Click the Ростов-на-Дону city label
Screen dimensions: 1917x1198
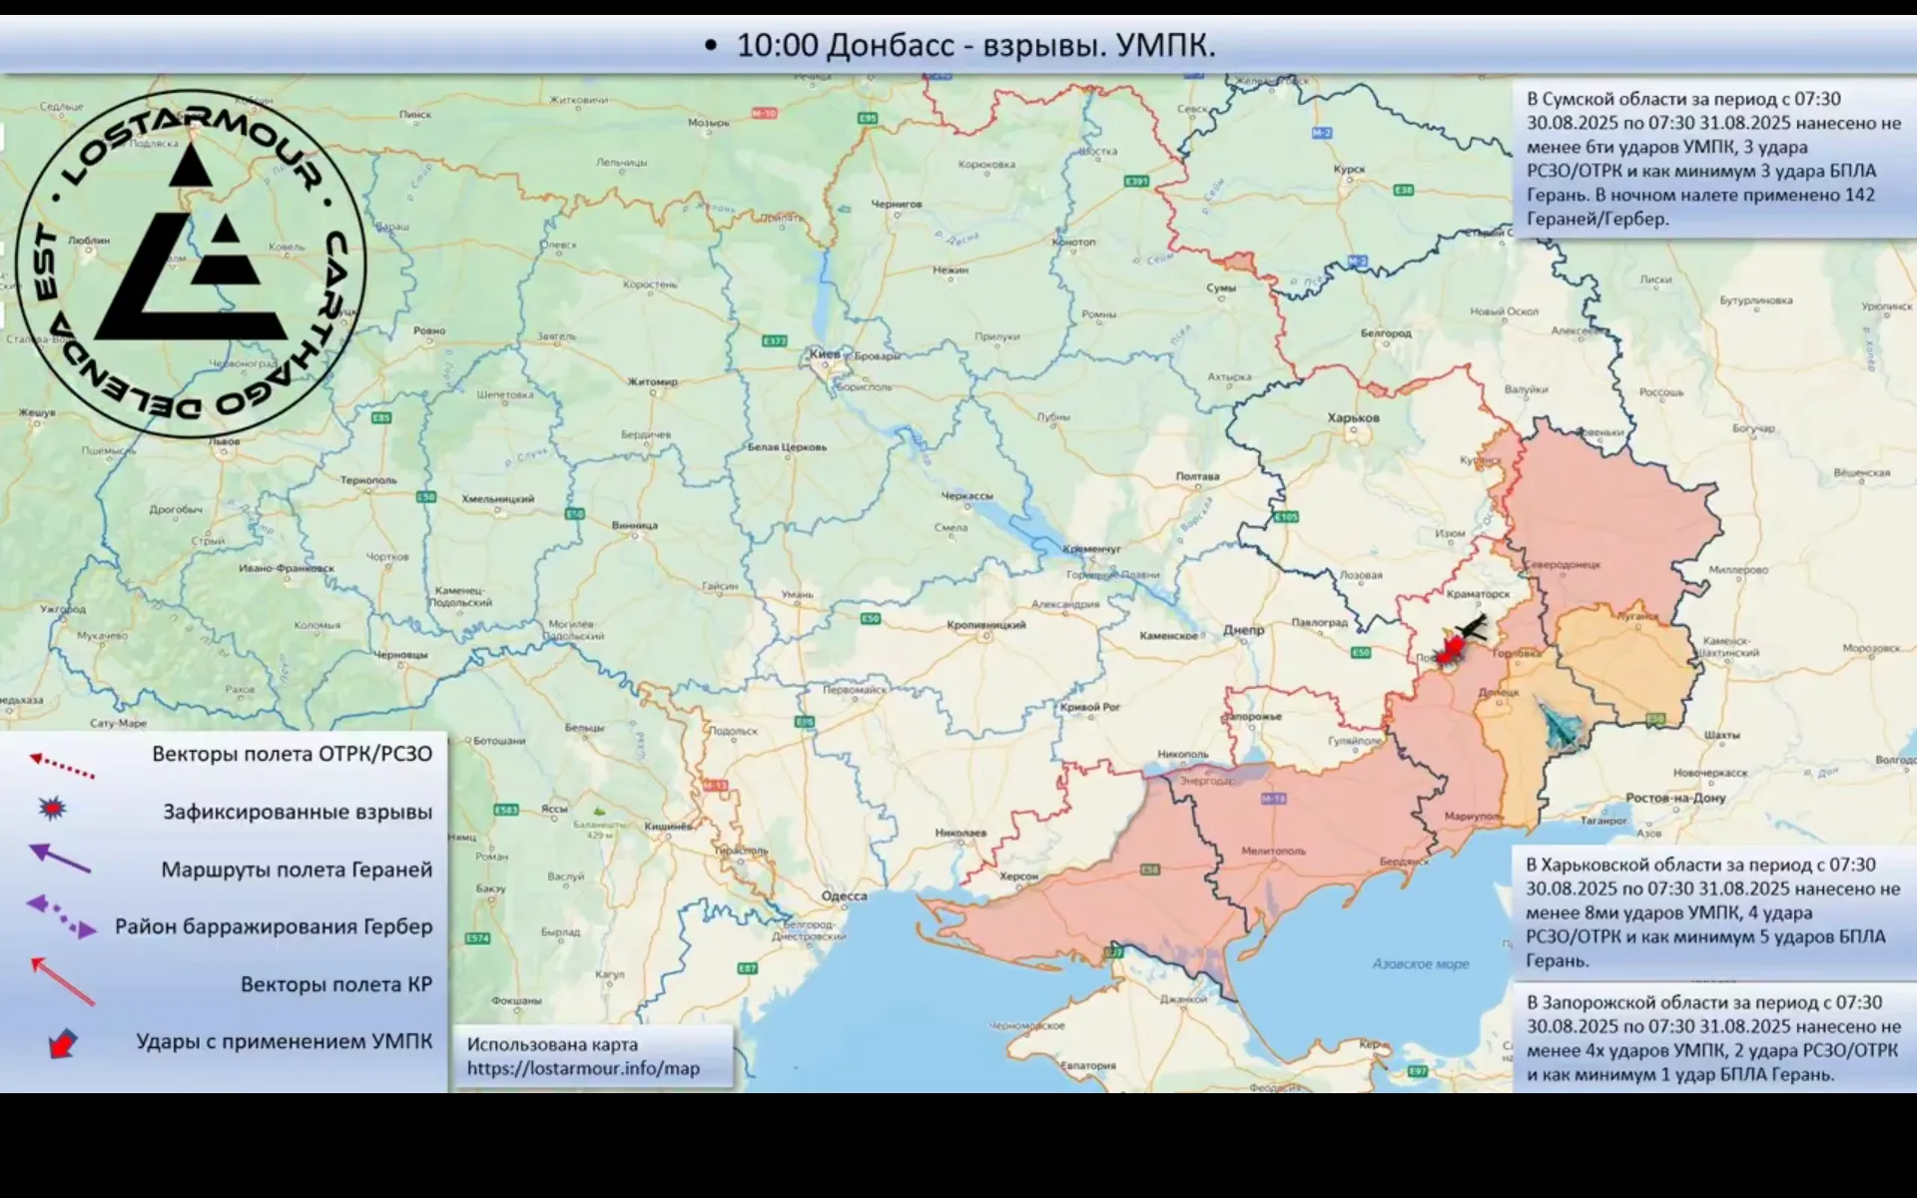(x=1675, y=798)
